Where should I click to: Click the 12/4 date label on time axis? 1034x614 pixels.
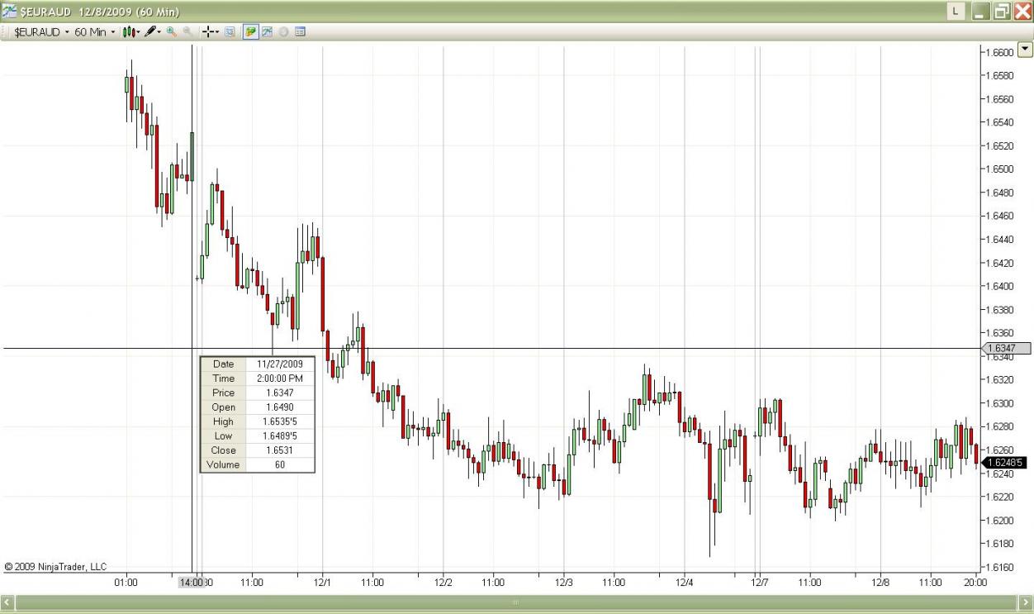[x=685, y=583]
